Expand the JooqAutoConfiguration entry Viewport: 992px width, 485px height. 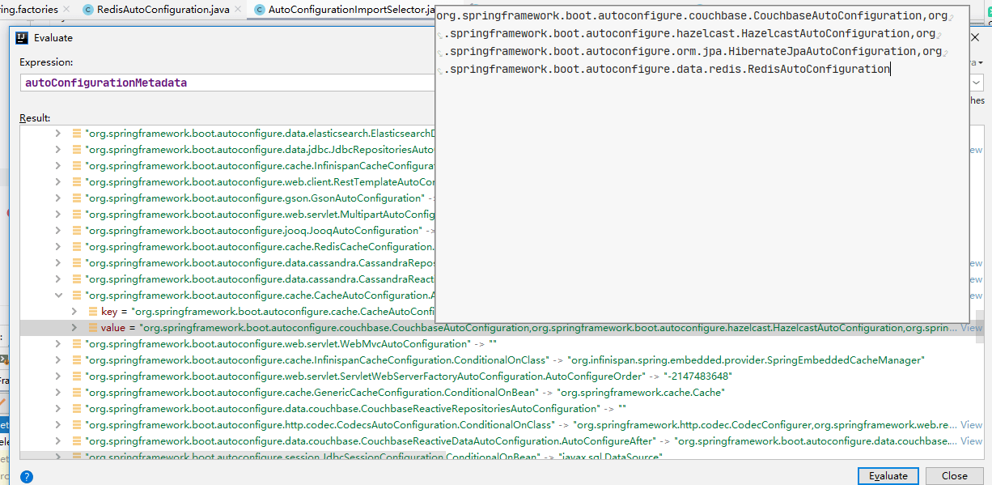point(58,231)
